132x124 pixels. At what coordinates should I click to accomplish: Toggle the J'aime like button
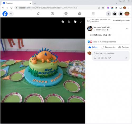click(x=93, y=47)
